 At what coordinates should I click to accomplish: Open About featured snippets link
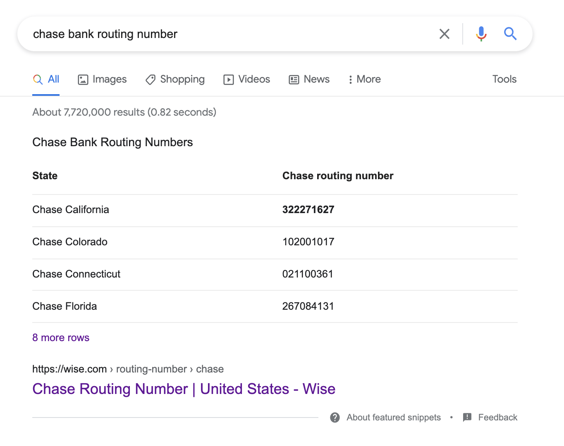(393, 418)
